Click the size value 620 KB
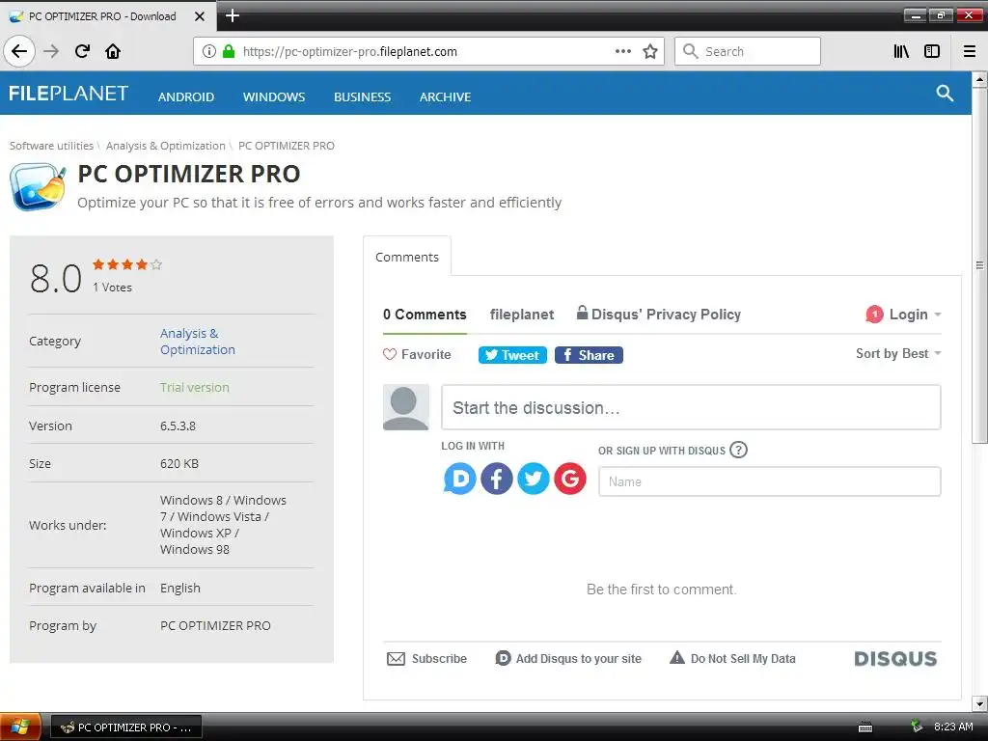Screen dimensions: 988x741 (x=178, y=464)
